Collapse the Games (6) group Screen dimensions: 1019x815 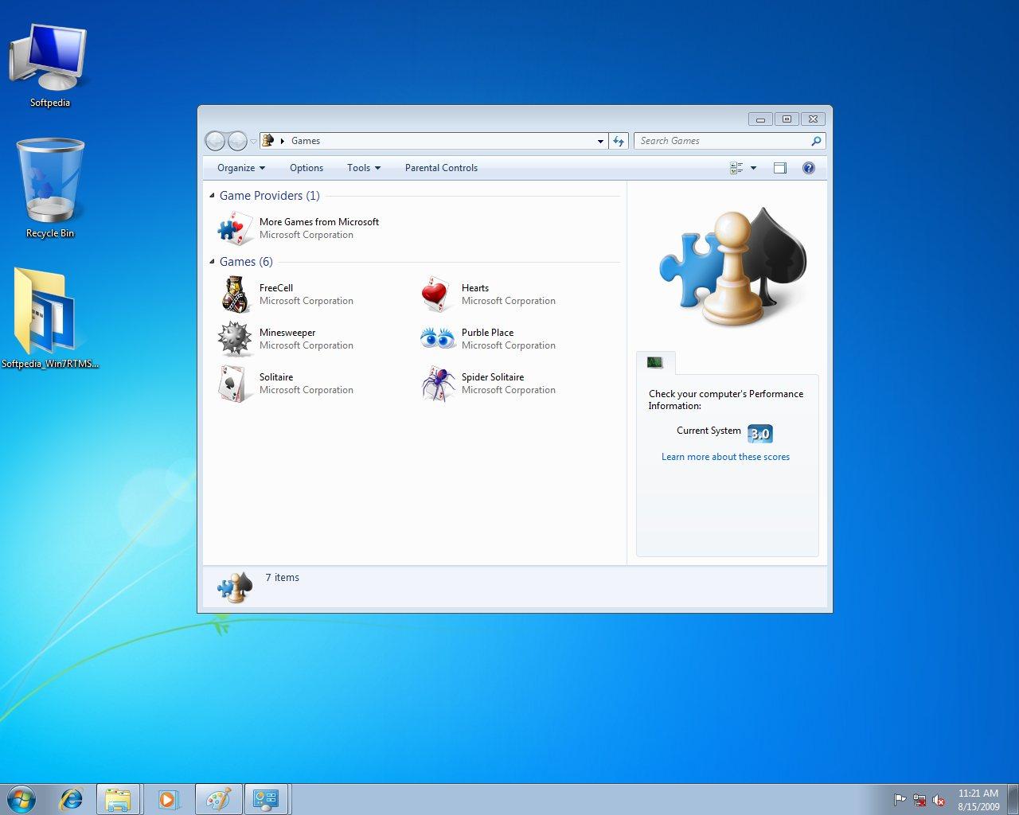[x=212, y=262]
